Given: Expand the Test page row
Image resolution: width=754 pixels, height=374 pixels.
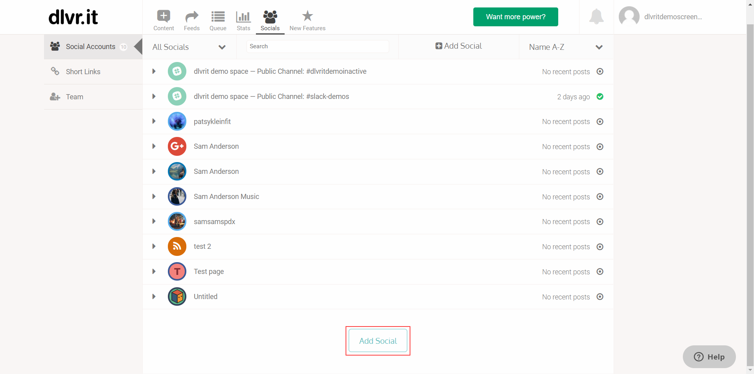Looking at the screenshot, I should pyautogui.click(x=154, y=272).
